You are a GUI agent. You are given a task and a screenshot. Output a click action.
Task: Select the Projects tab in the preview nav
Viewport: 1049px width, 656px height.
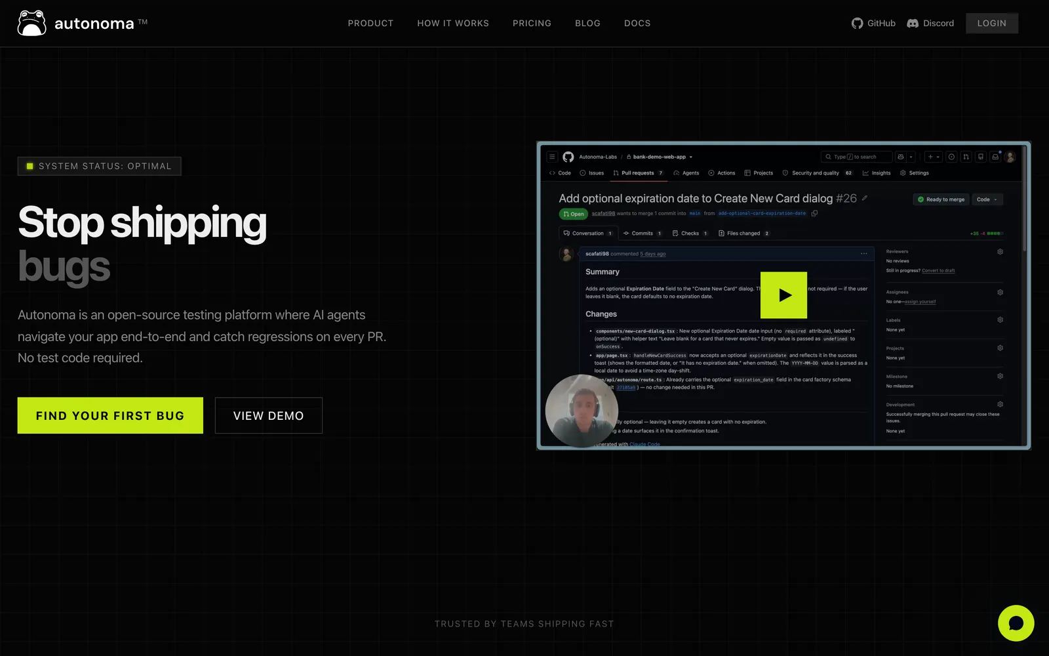coord(759,173)
